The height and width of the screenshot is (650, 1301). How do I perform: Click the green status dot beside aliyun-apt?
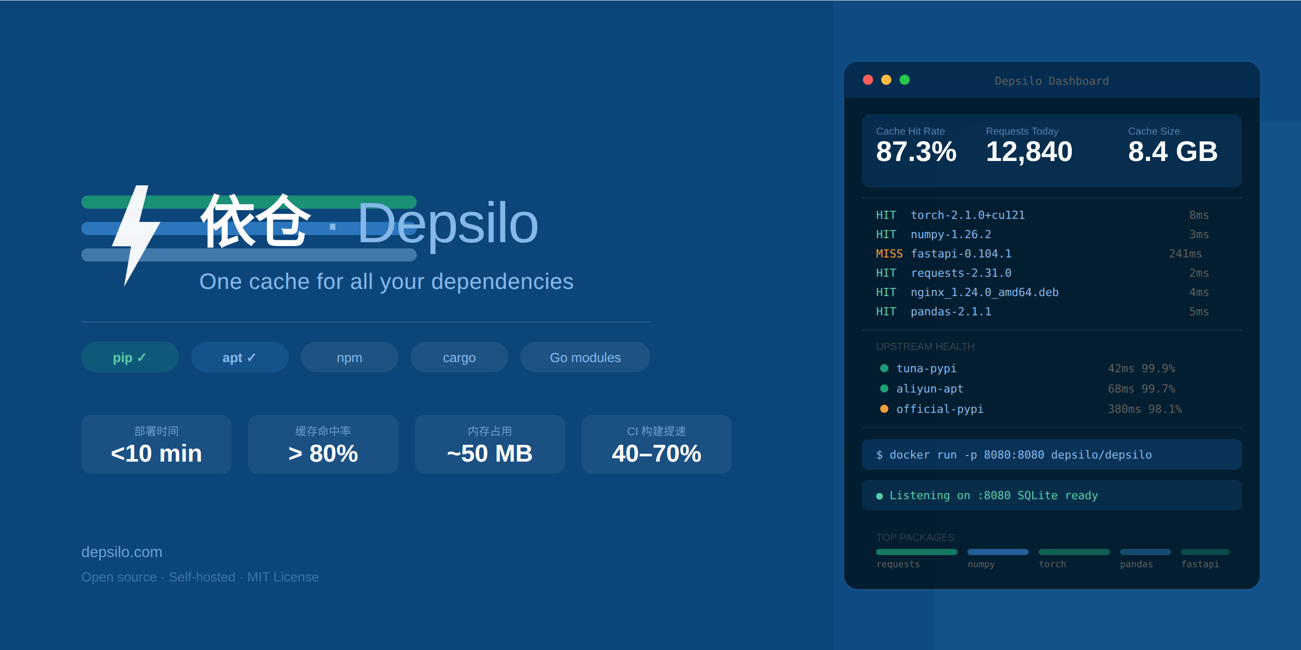point(884,388)
